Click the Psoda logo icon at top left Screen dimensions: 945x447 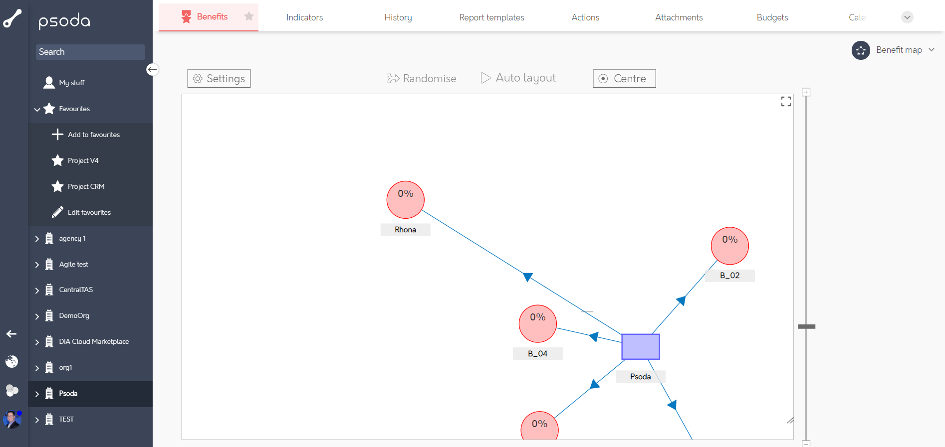12,19
